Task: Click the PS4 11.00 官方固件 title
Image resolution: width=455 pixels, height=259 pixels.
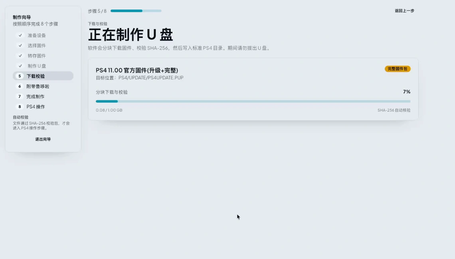Action: (x=137, y=71)
